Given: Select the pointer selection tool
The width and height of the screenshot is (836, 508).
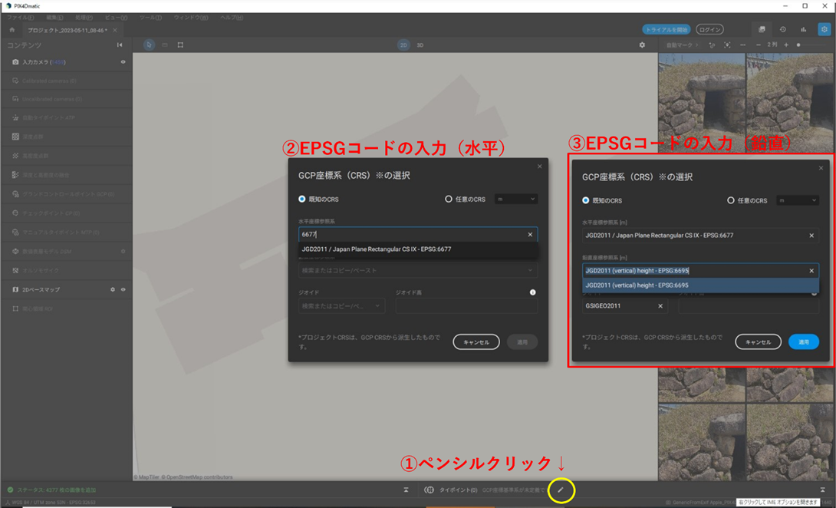Looking at the screenshot, I should [149, 45].
